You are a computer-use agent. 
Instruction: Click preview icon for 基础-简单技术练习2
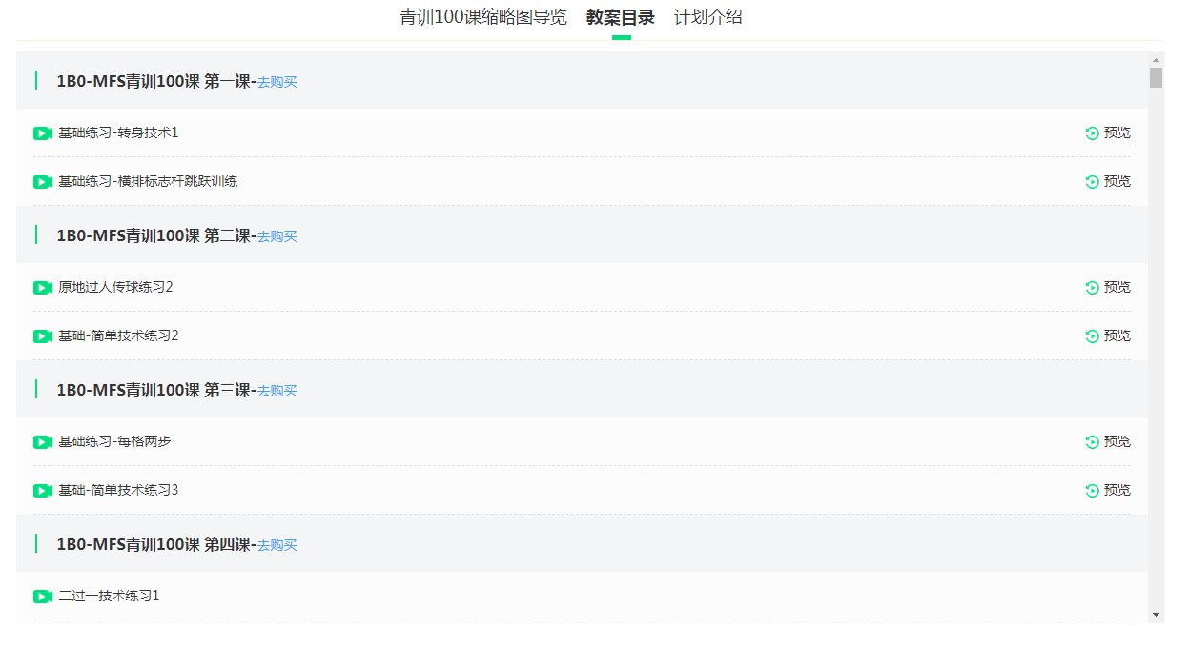click(x=1093, y=336)
